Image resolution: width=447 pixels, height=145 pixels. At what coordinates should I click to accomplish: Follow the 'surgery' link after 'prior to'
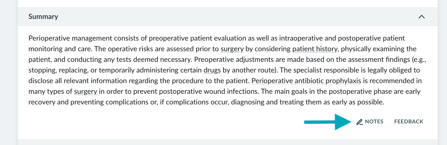(x=232, y=49)
